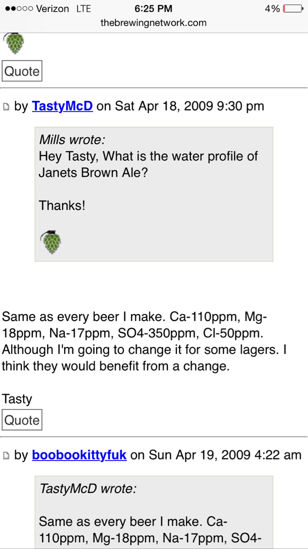Viewport: 308px width, 549px height.
Task: Tap the battery icon in the status bar
Action: click(292, 9)
